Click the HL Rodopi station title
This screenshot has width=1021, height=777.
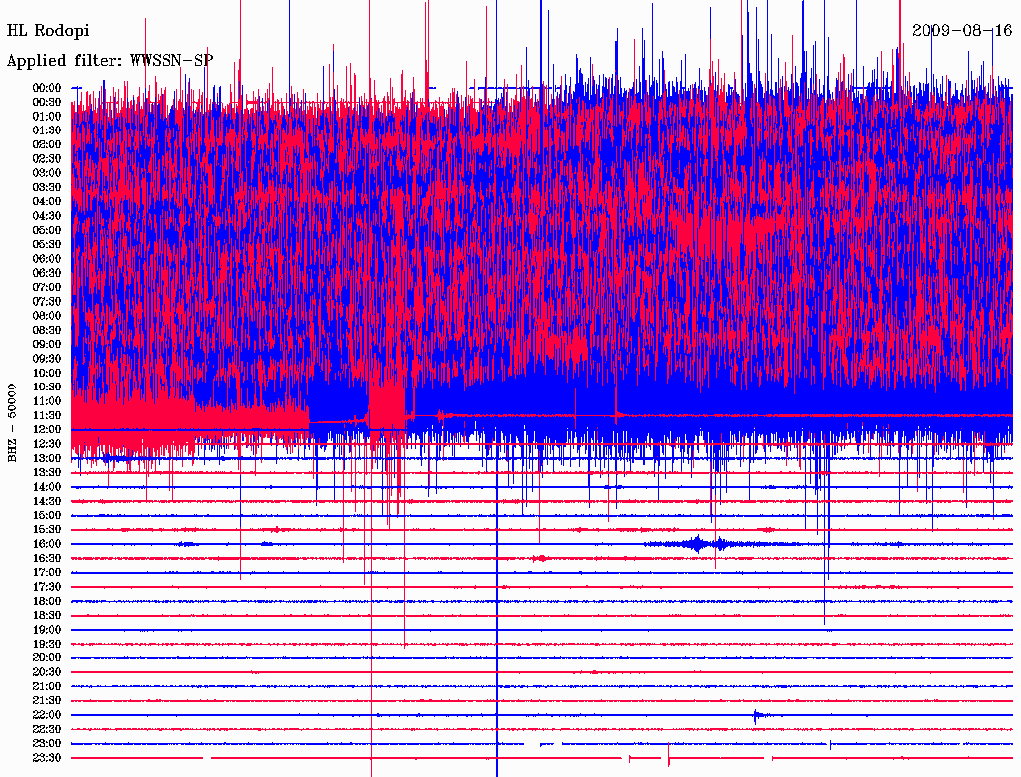pos(48,31)
